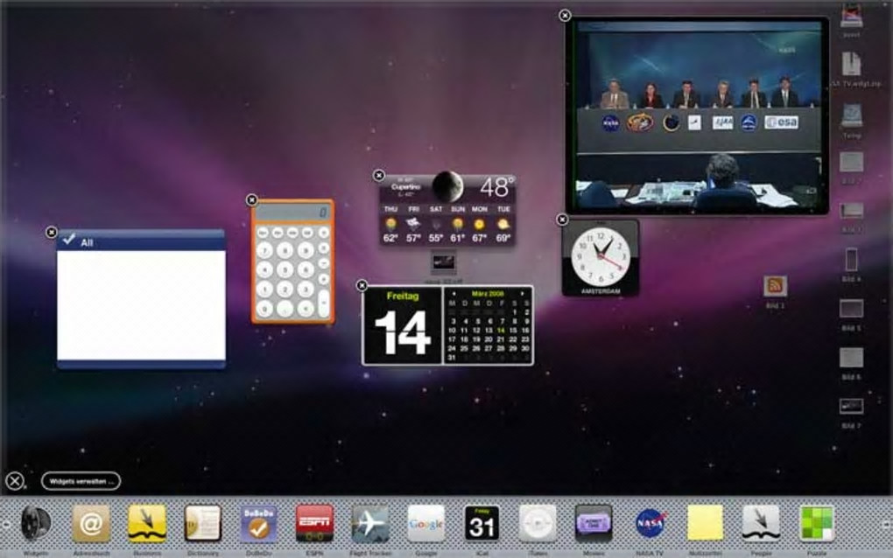Click the calculator display field
This screenshot has width=893, height=558.
tap(292, 213)
